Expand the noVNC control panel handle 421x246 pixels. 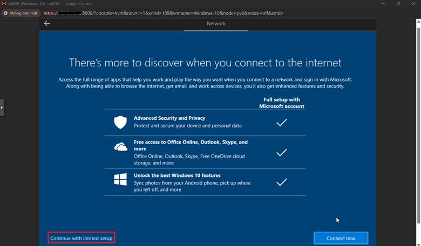click(x=2, y=107)
